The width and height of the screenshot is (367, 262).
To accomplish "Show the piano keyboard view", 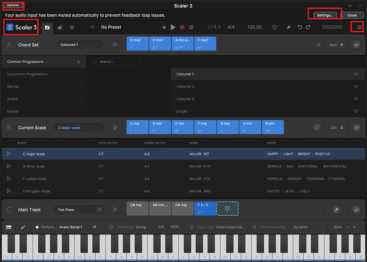I will coord(9,227).
